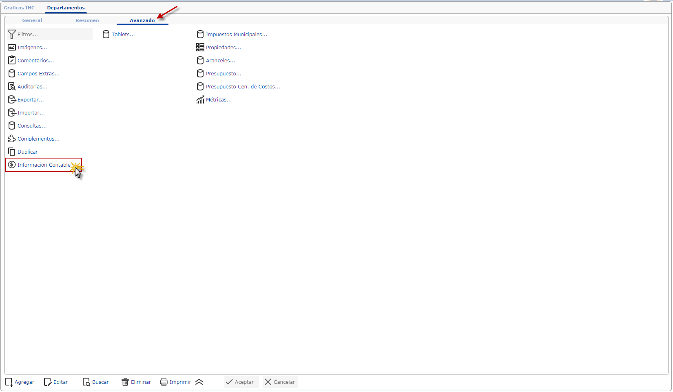Click the database icon beside Aranceles
The height and width of the screenshot is (392, 673).
[200, 61]
